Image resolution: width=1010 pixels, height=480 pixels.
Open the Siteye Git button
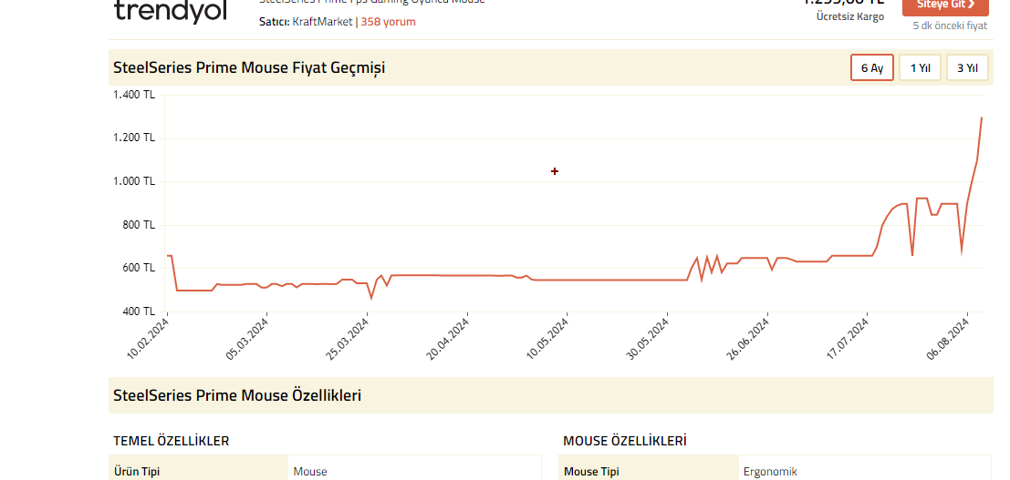click(945, 5)
